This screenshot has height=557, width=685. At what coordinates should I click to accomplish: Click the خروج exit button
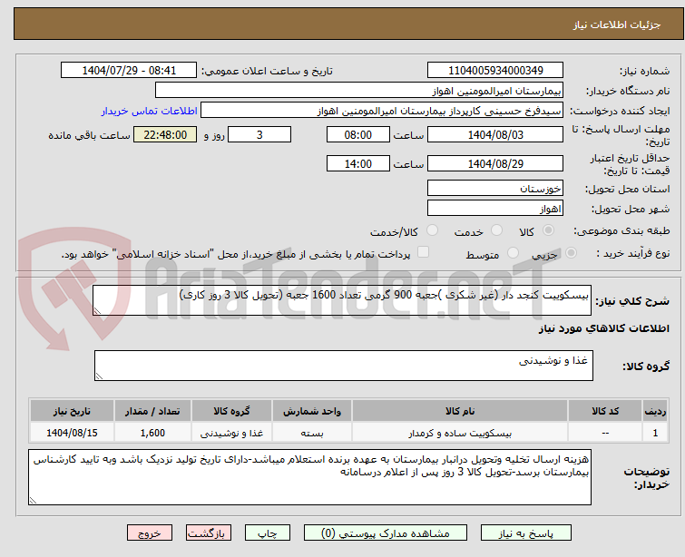(x=150, y=533)
